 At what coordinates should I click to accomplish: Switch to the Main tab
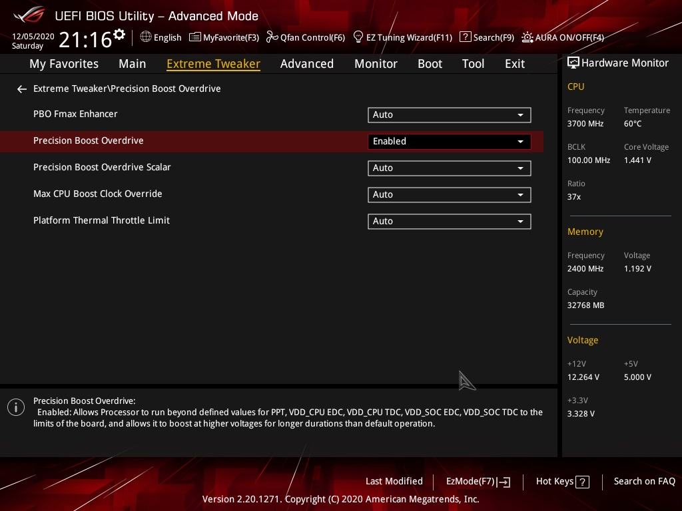point(133,64)
